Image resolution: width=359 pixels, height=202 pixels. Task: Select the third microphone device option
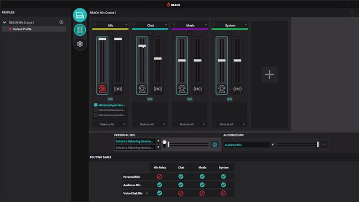coord(96,115)
